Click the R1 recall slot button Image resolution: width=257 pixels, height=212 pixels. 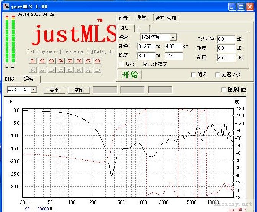(33, 70)
